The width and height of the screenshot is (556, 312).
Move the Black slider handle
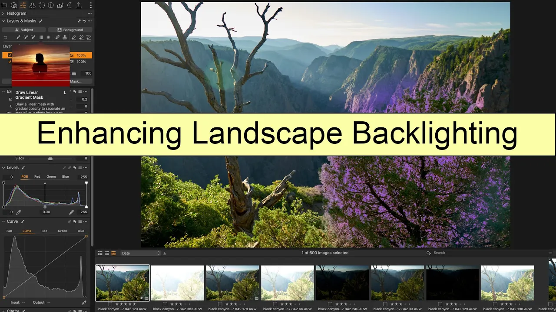tap(50, 159)
